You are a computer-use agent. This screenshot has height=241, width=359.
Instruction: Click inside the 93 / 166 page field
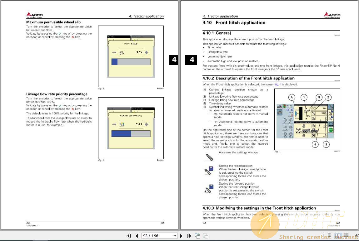coord(153,236)
